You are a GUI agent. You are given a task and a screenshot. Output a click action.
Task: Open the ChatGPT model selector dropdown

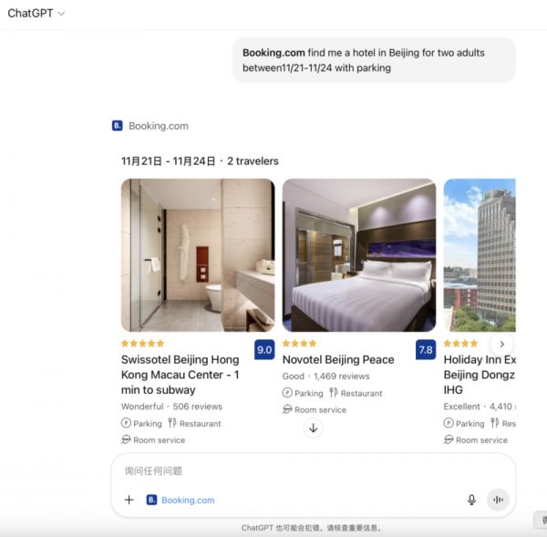[36, 14]
